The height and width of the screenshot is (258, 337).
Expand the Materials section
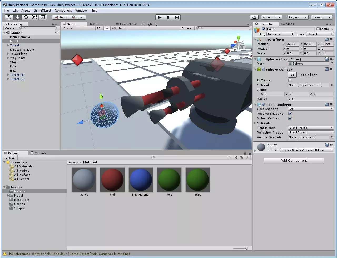coord(255,123)
